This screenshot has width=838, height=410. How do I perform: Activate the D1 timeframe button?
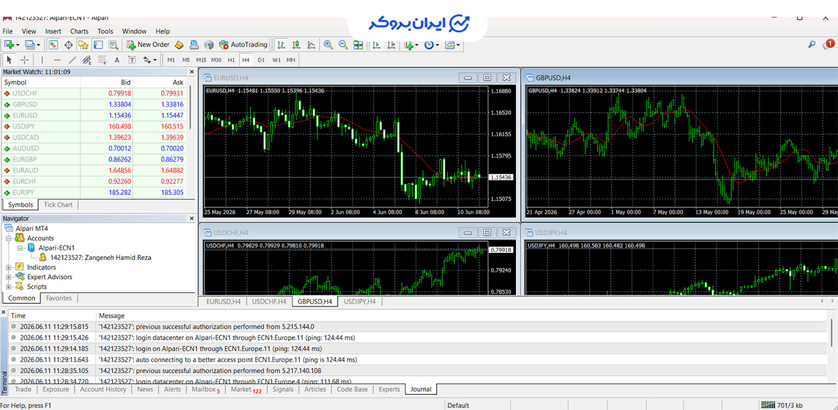(x=261, y=60)
